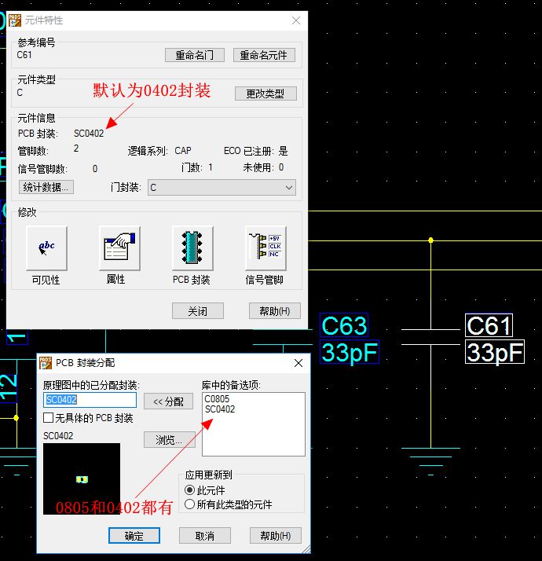542x561 pixels.
Task: Click 关闭 in component properties dialog
Action: (x=197, y=311)
